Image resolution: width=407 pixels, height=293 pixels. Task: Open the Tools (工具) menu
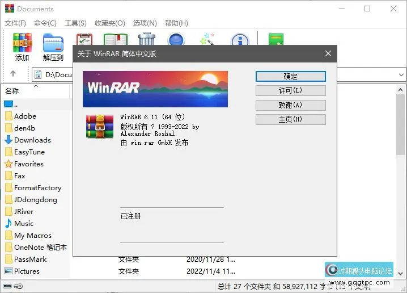tap(75, 23)
